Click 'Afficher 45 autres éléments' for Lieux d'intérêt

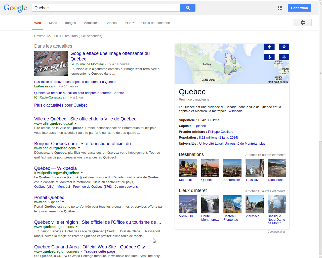pyautogui.click(x=265, y=191)
